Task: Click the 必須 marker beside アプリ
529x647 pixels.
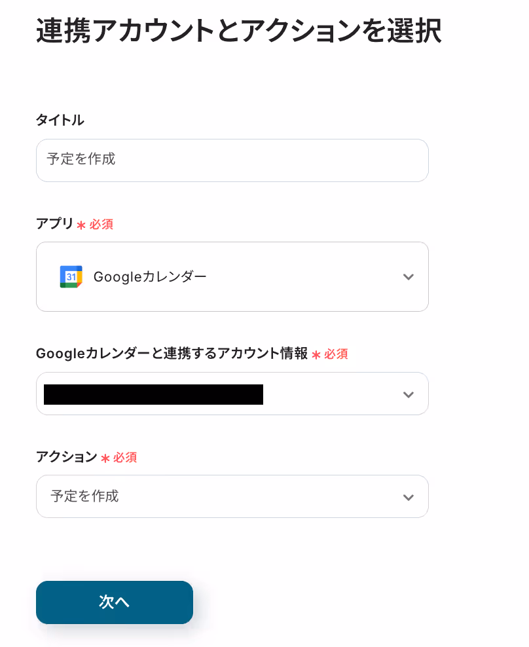Action: 101,225
